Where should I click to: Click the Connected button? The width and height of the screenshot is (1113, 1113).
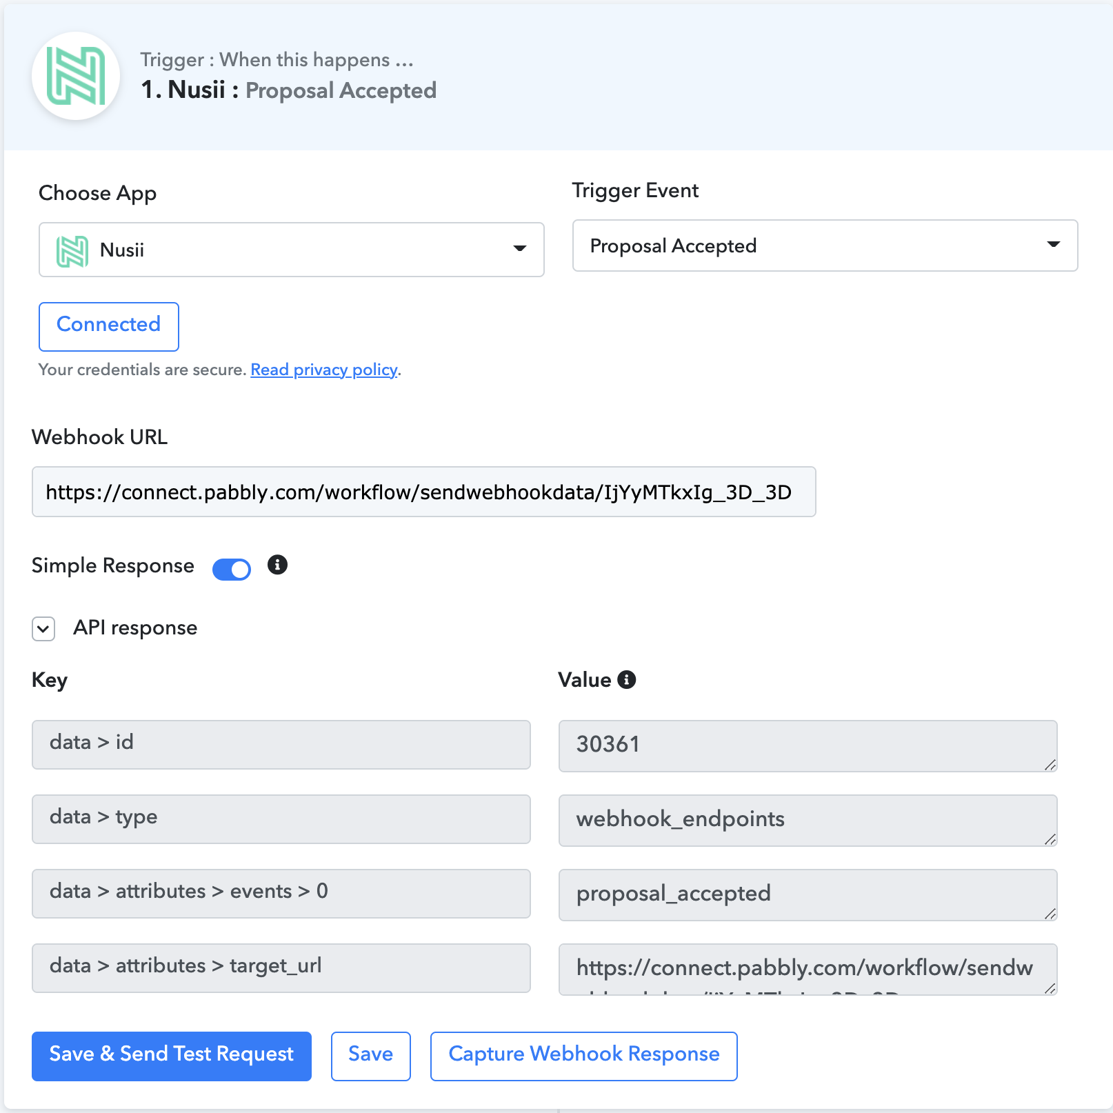tap(109, 326)
